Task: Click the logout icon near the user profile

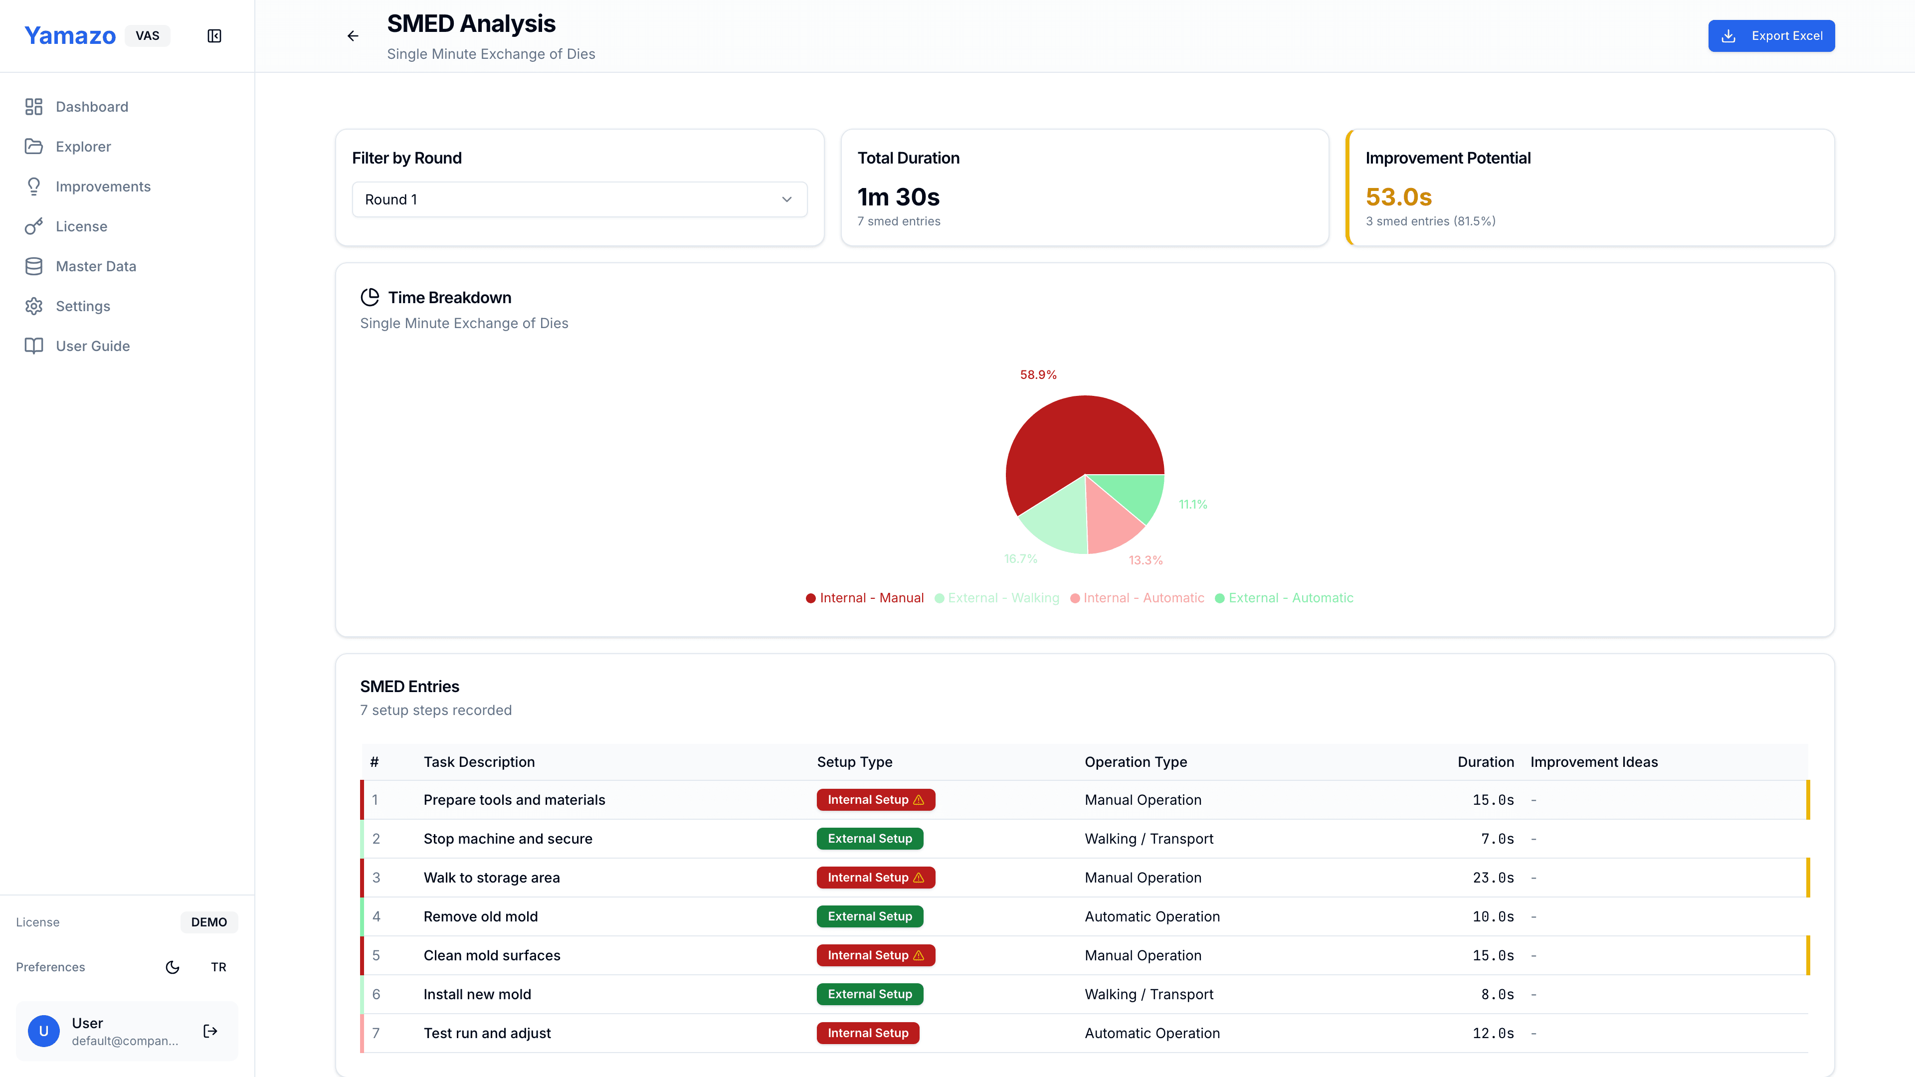Action: pos(209,1031)
